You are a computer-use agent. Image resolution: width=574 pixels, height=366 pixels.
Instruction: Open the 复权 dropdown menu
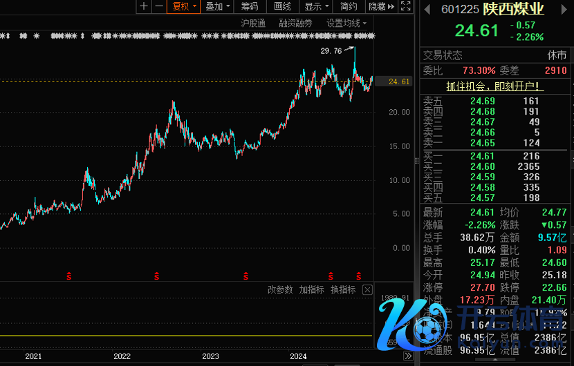tap(184, 6)
